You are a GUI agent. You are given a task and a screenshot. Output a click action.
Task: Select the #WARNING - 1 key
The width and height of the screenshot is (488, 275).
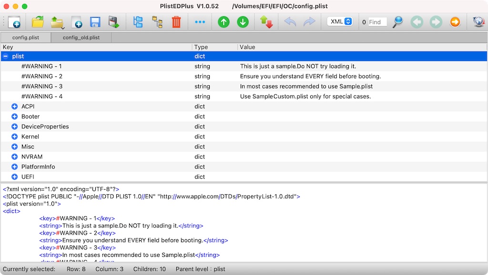click(41, 66)
